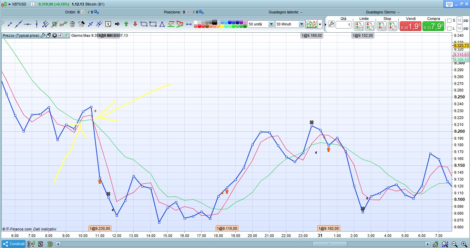This screenshot has width=470, height=248.
Task: Open the XBTUSD instrument dropdown arrow
Action: 9,4
